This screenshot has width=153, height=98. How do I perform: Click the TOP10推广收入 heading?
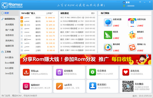click(28, 13)
